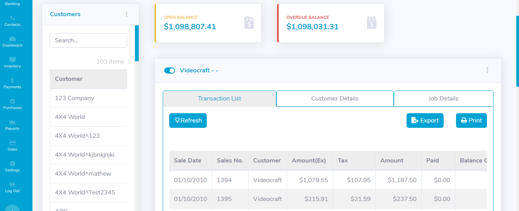Click the $215.91 amount cell

[x=310, y=199]
